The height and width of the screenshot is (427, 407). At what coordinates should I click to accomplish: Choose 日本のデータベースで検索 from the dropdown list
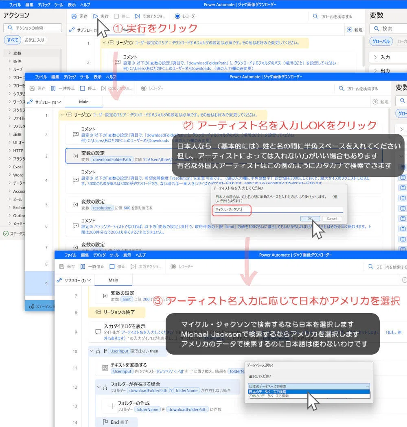[x=309, y=392]
